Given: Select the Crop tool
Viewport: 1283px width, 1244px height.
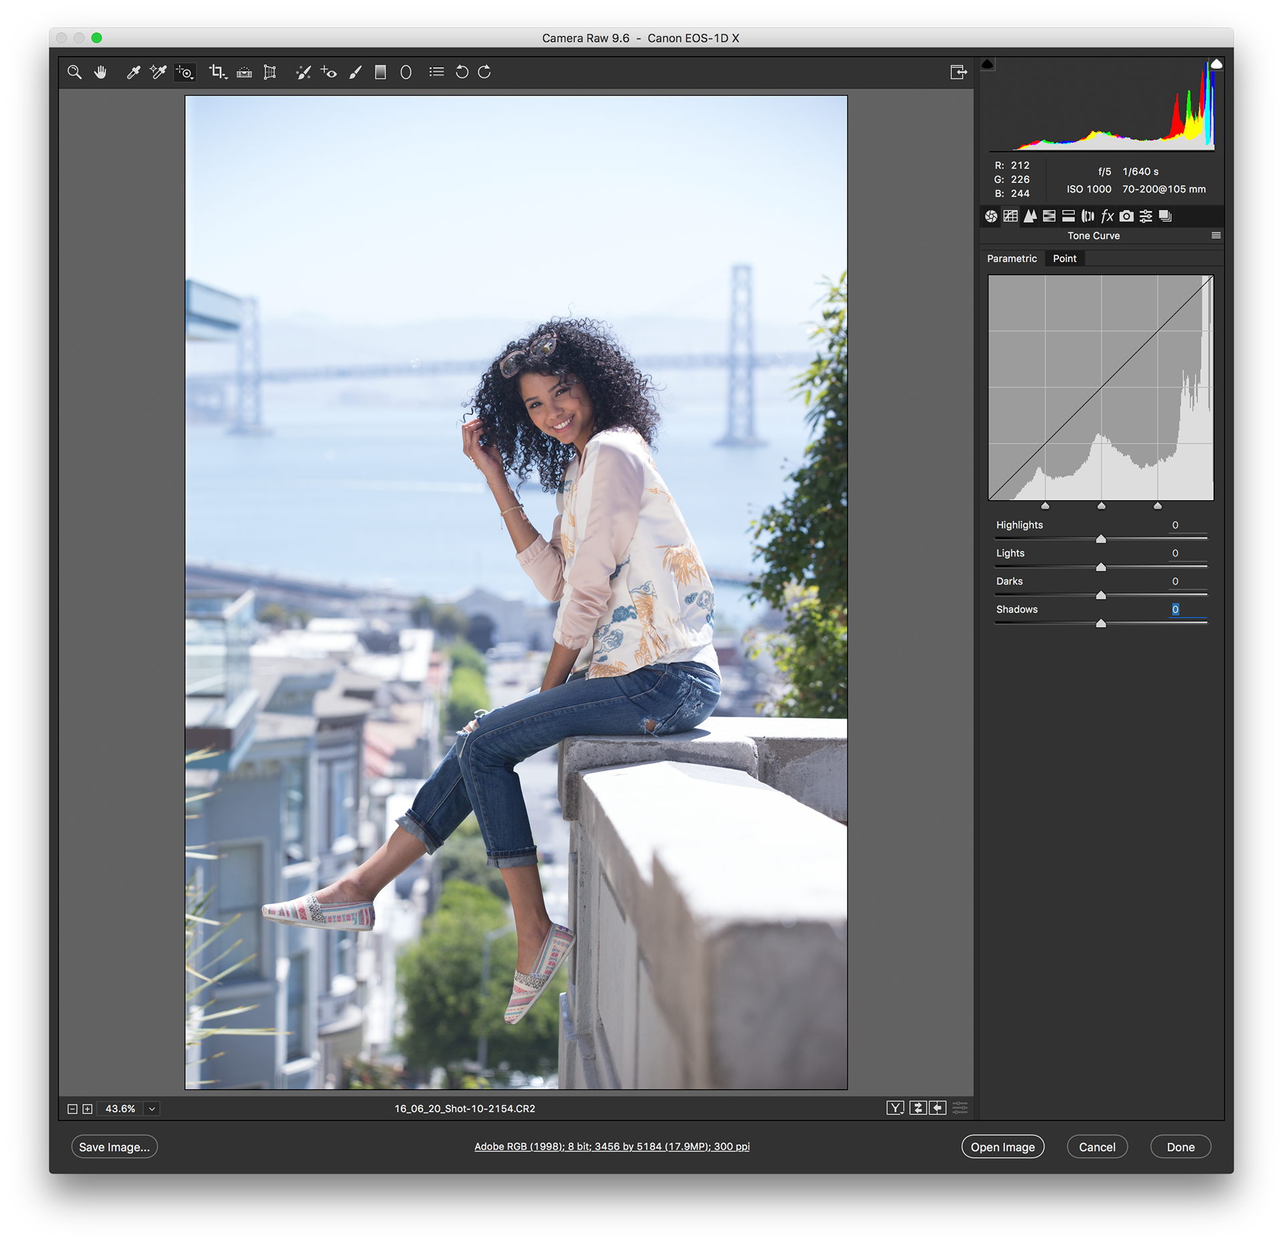Looking at the screenshot, I should (217, 72).
